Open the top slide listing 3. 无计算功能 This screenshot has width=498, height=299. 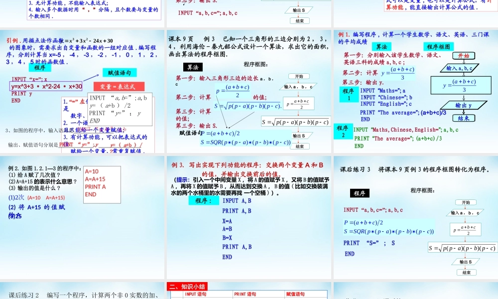click(82, 13)
